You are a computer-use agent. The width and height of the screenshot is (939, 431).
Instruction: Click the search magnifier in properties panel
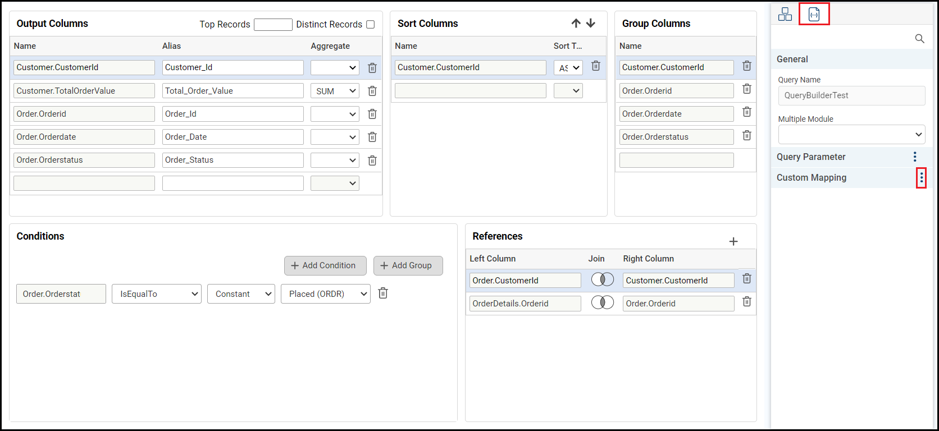tap(919, 39)
